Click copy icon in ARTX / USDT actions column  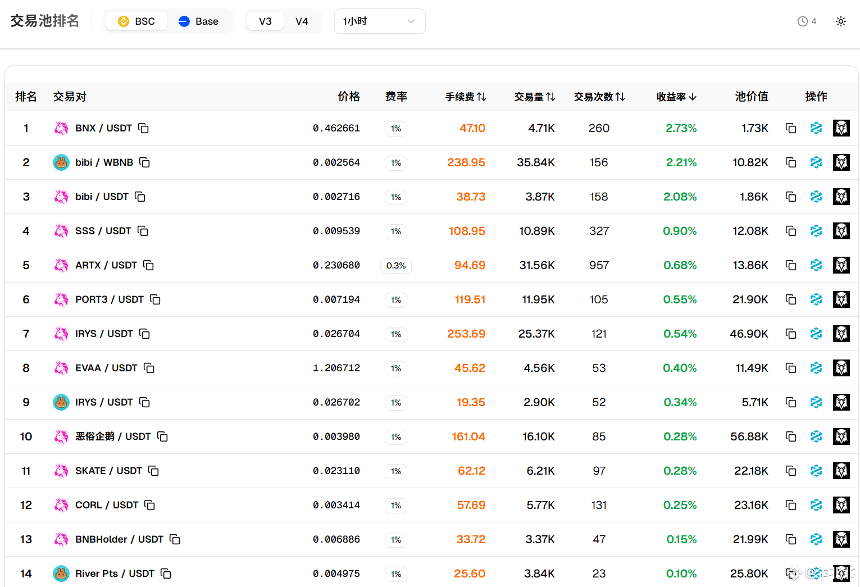(791, 265)
